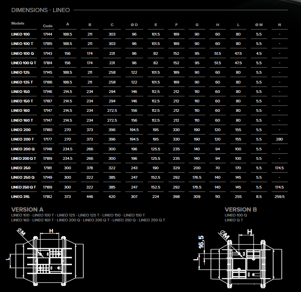The image size is (301, 292).
Task: Click the ØM column header
Action: coord(258,25)
